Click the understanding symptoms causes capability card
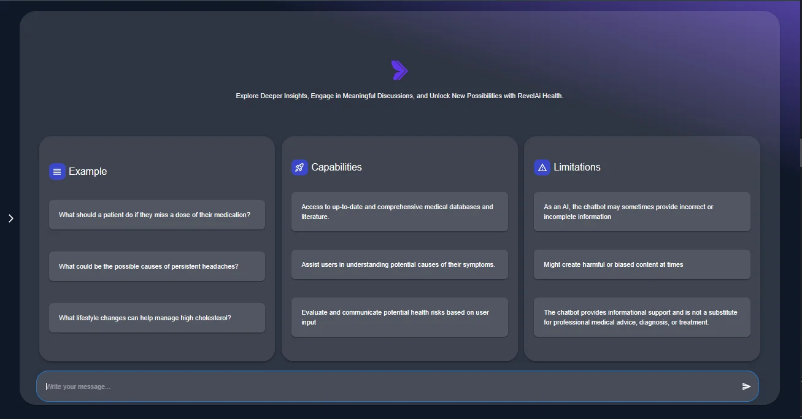This screenshot has width=802, height=419. 399,264
